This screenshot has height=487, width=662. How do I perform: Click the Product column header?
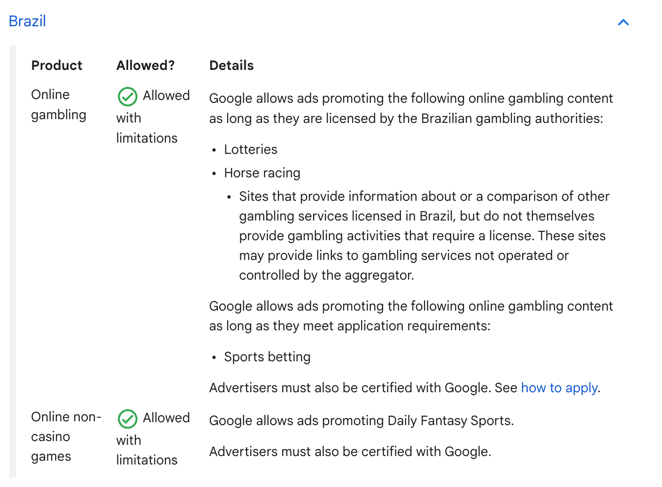coord(57,65)
